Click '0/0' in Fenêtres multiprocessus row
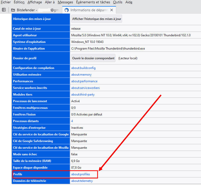This screenshot has width=201, height=186. pyautogui.click(x=74, y=108)
